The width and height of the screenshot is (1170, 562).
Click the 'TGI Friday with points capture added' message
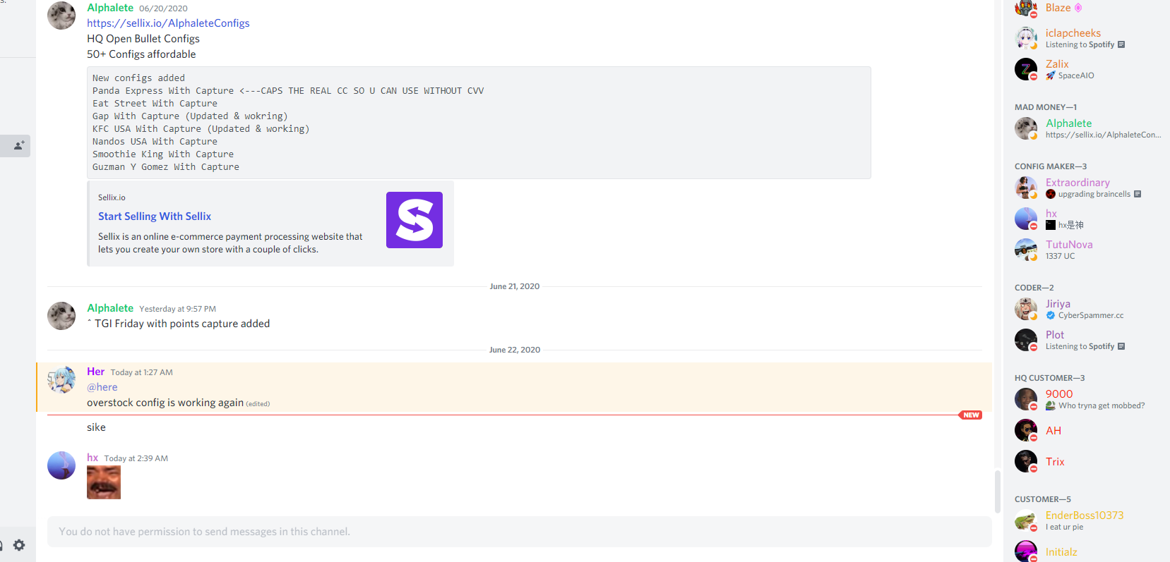pyautogui.click(x=178, y=324)
